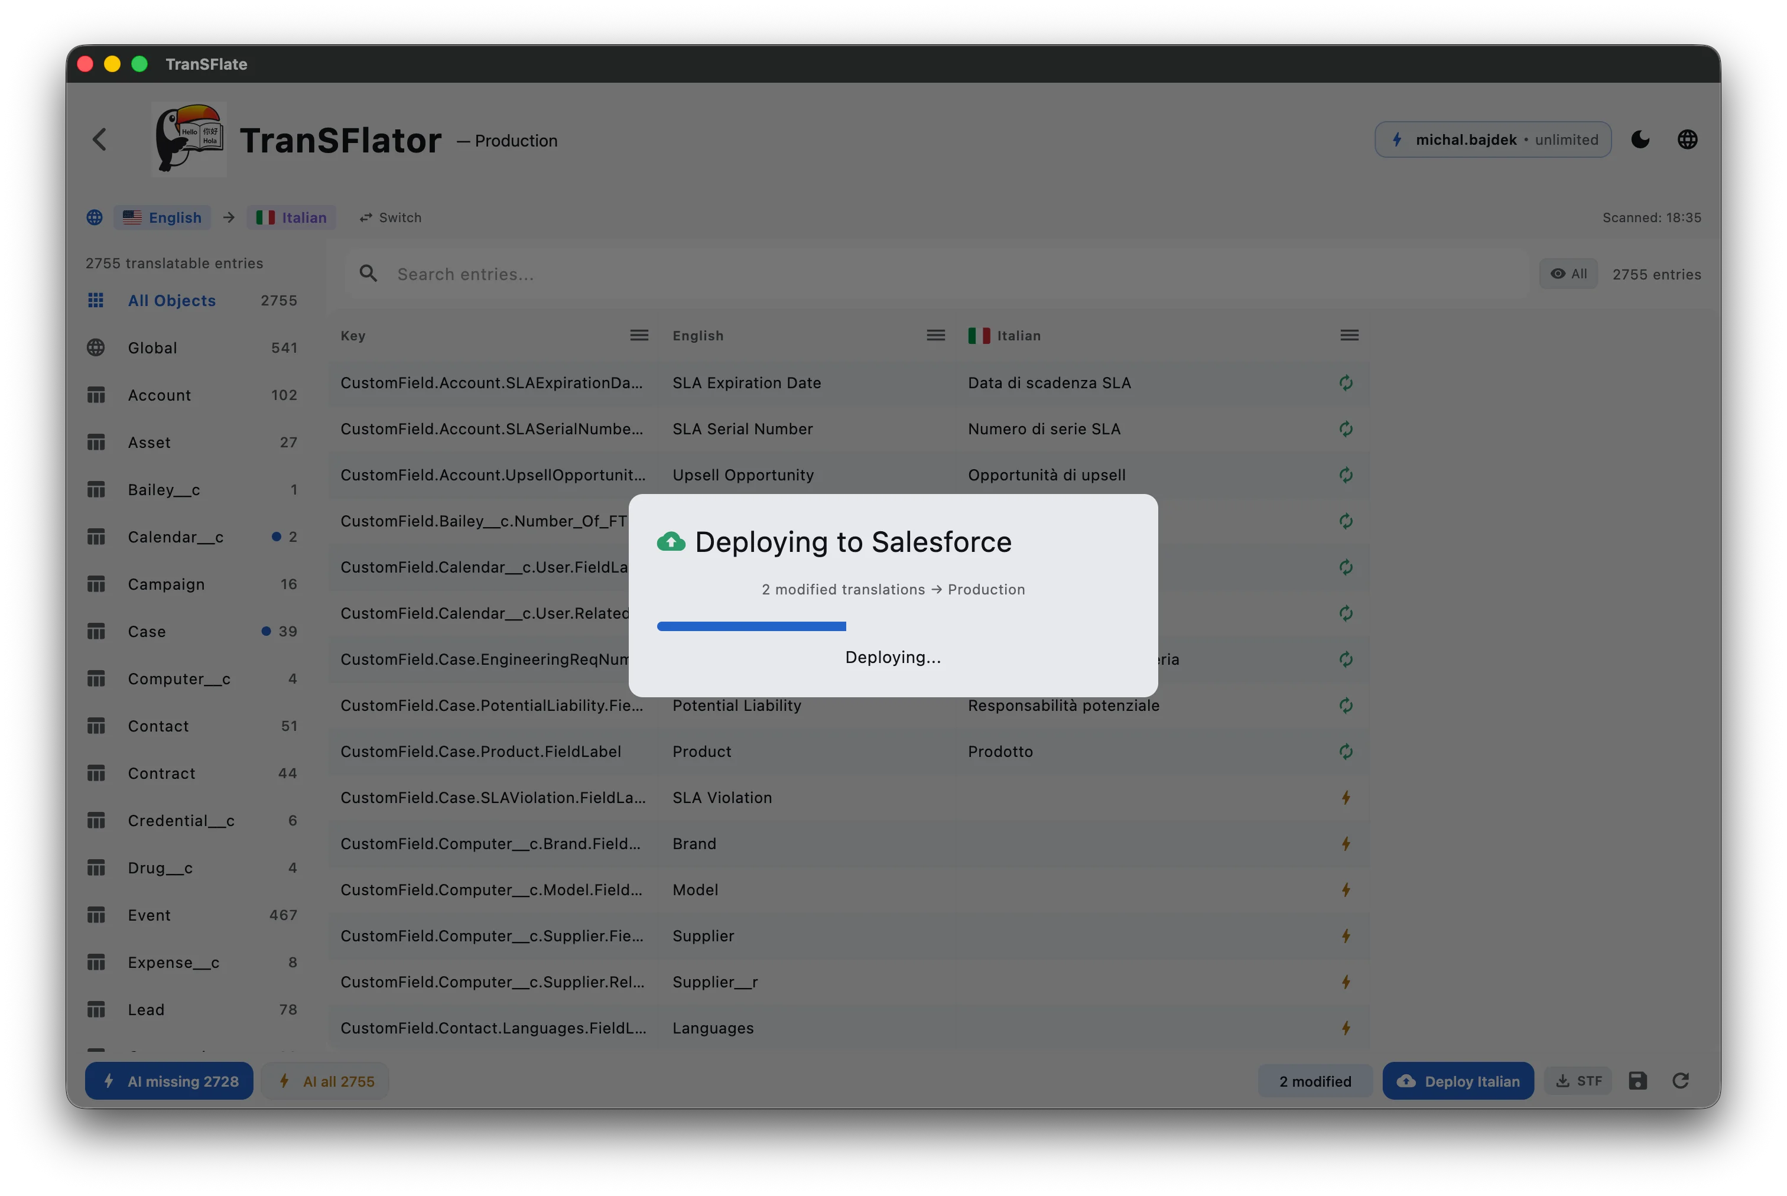Viewport: 1787px width, 1196px height.
Task: Toggle dark mode with the moon icon
Action: 1640,139
